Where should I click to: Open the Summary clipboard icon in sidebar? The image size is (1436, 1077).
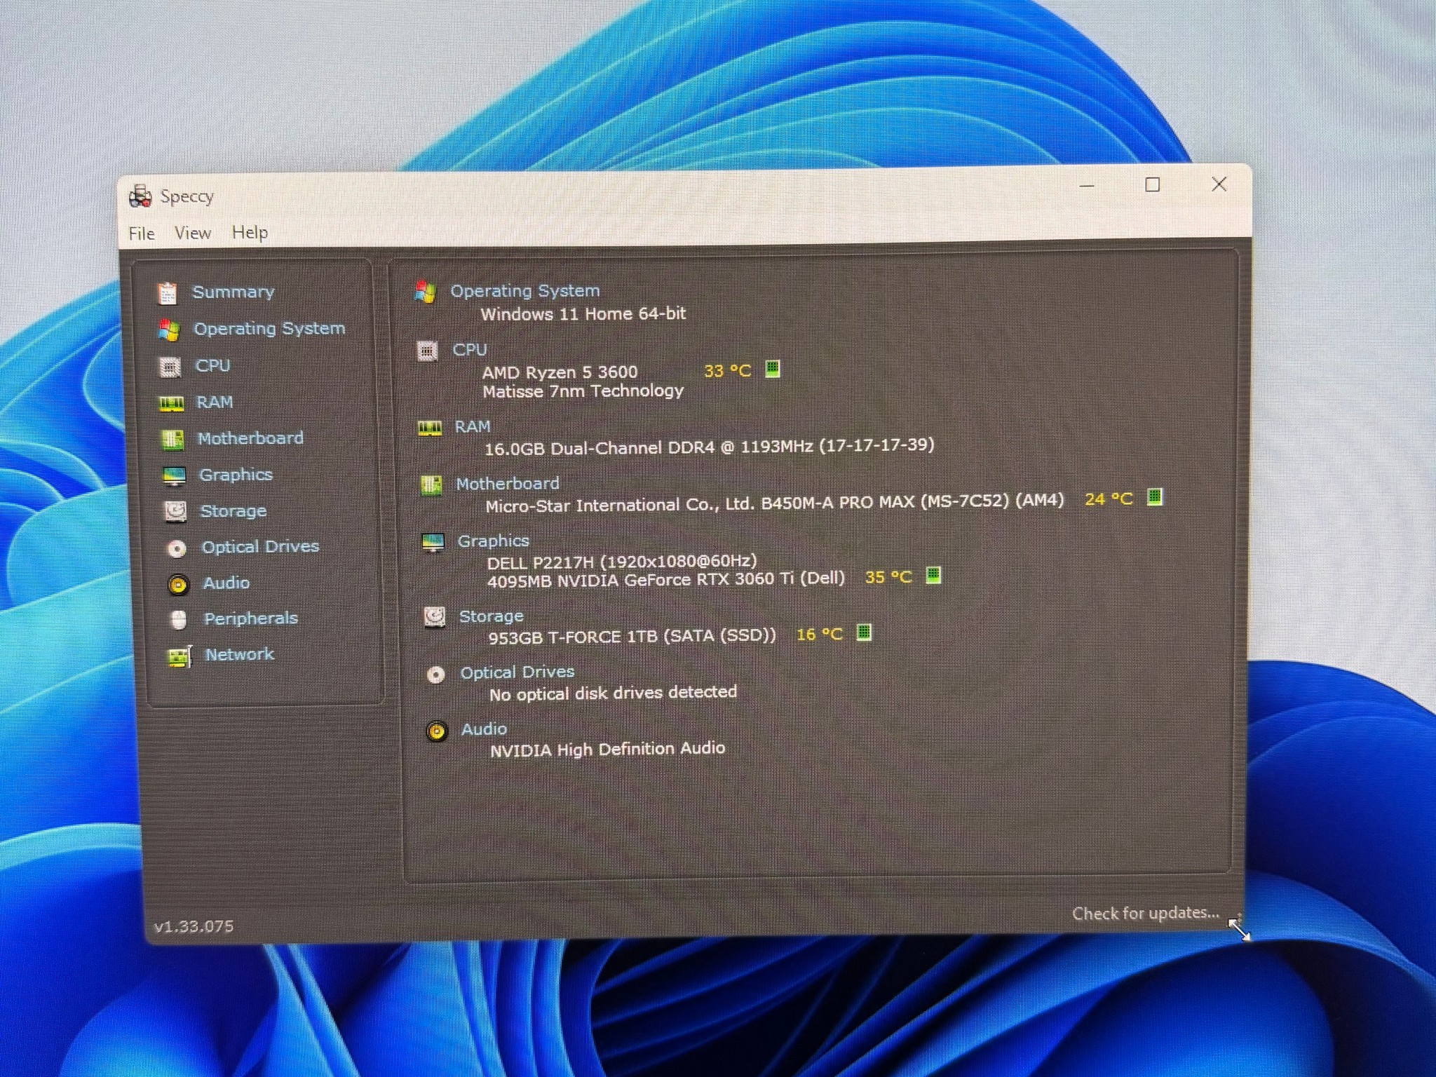[x=167, y=294]
